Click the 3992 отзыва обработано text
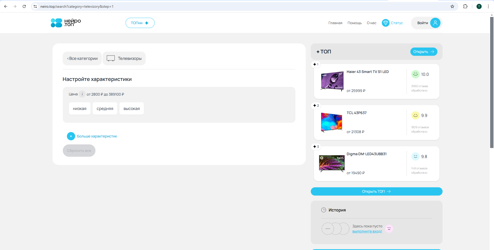Screen dimensions: 494x250 419,88
